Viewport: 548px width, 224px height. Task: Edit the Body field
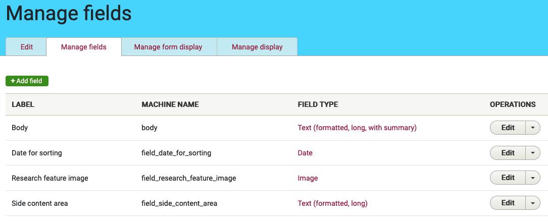point(508,128)
